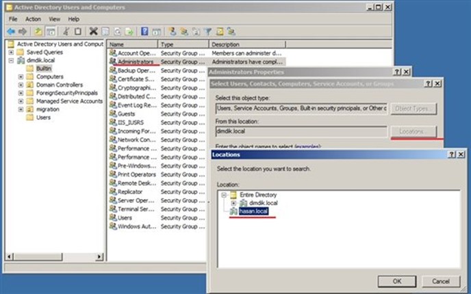Click OK in Locations dialog

tap(397, 281)
